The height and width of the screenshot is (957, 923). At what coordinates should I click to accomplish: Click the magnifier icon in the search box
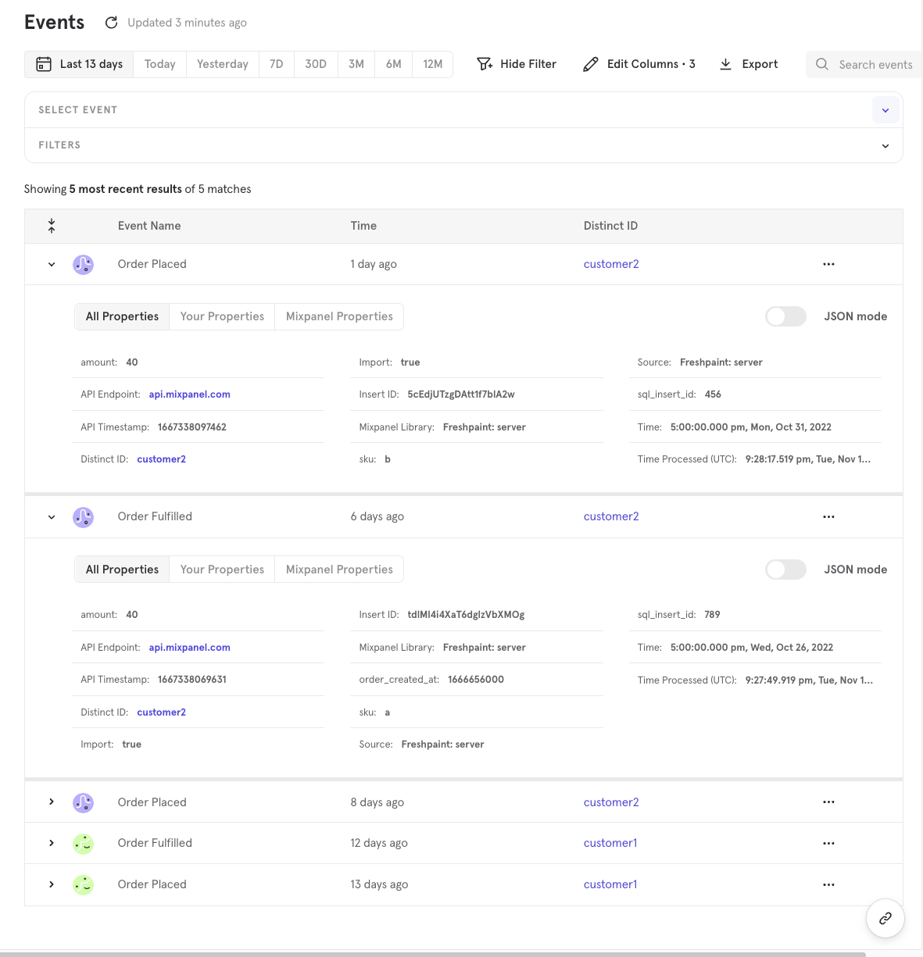(822, 64)
